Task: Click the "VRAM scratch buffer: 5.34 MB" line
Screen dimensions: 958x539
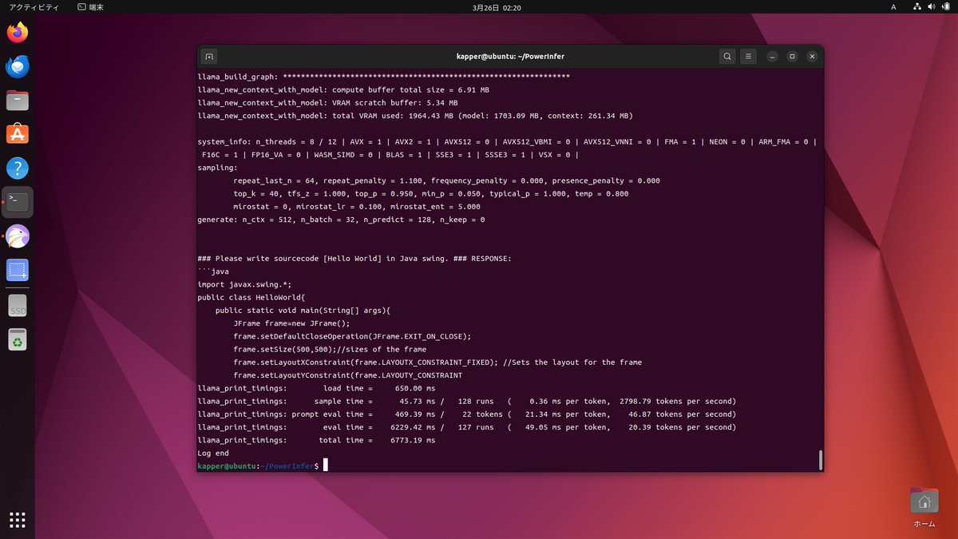Action: [327, 103]
